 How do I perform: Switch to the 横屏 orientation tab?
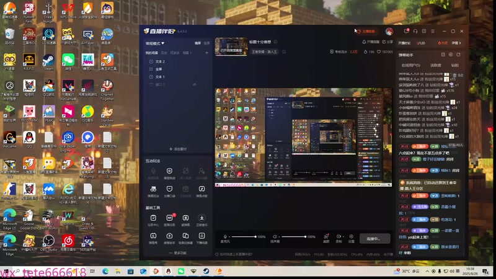pos(198,43)
